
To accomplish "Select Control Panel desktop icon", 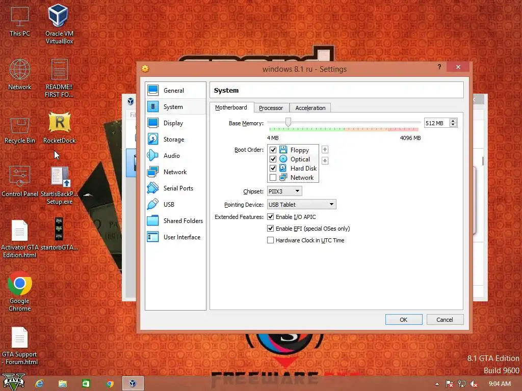I will click(x=20, y=181).
